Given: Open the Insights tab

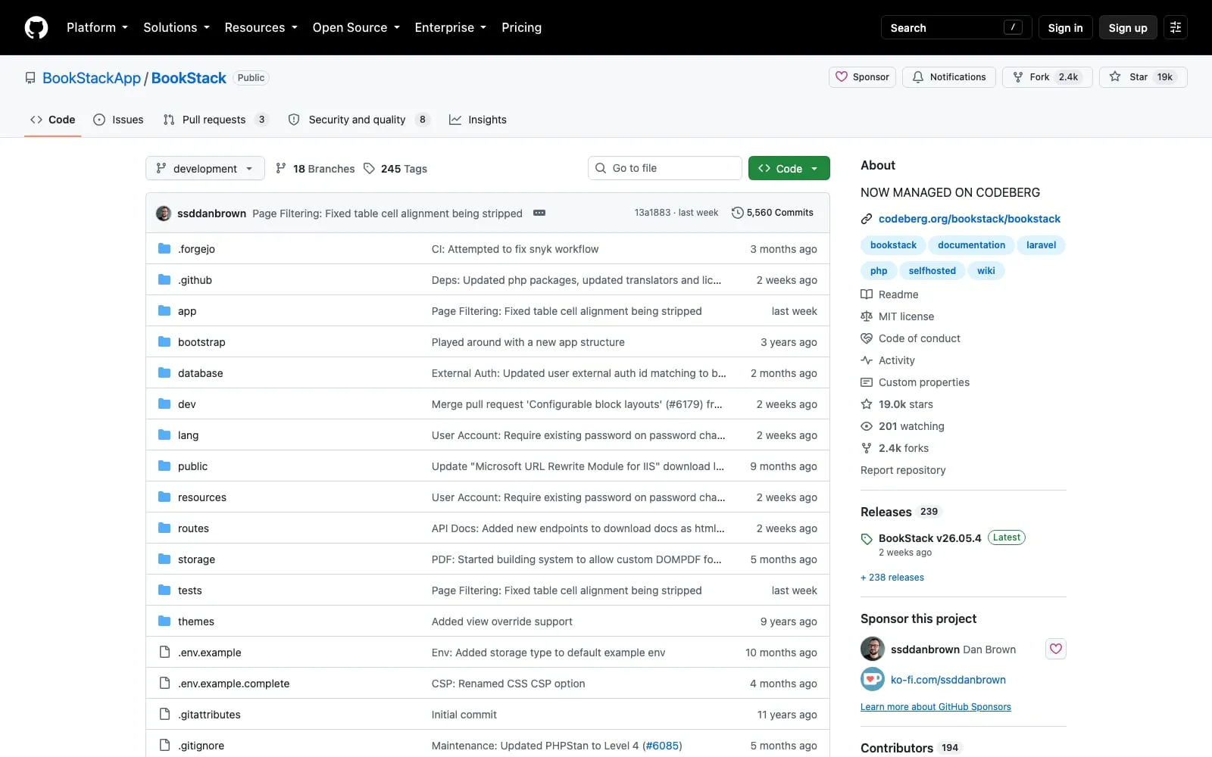Looking at the screenshot, I should click(478, 120).
